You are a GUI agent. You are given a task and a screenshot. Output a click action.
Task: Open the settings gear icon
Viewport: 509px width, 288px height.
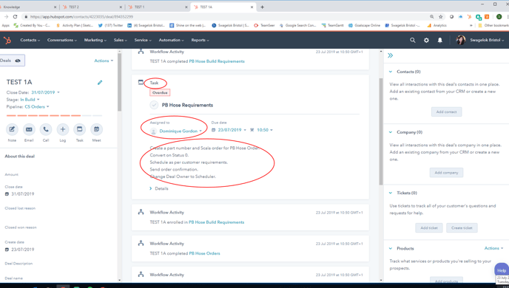426,40
